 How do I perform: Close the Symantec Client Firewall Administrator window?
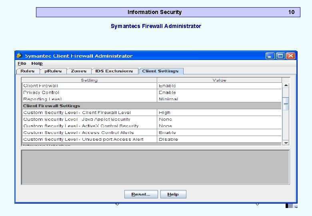290,56
